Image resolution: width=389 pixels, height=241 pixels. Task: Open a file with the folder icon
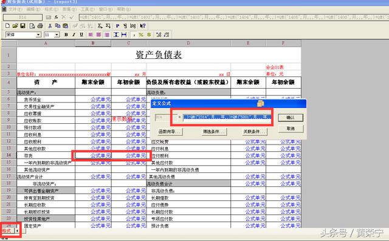tap(15, 25)
